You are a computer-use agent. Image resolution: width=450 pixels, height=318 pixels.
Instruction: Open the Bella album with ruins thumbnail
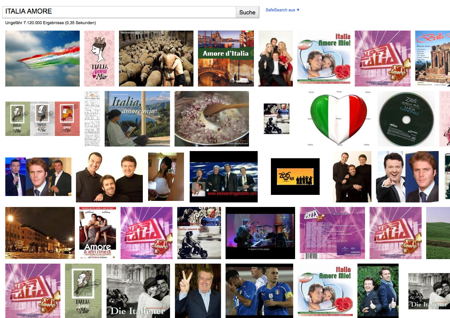click(433, 59)
